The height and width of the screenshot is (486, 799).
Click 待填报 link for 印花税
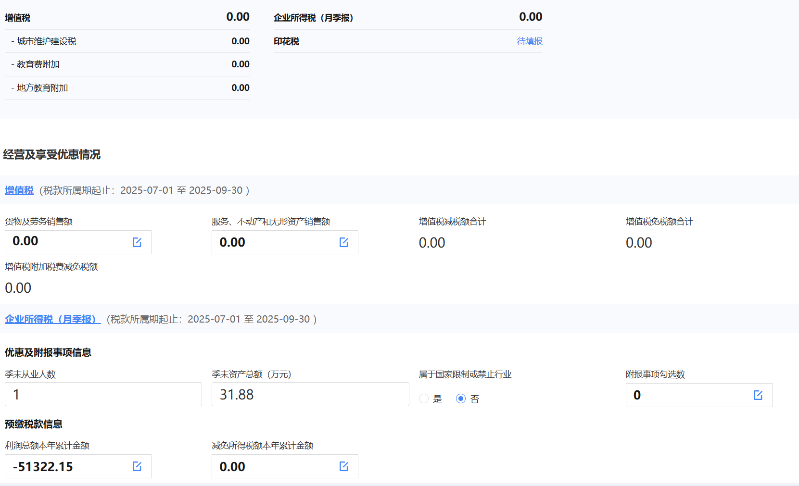coord(529,41)
